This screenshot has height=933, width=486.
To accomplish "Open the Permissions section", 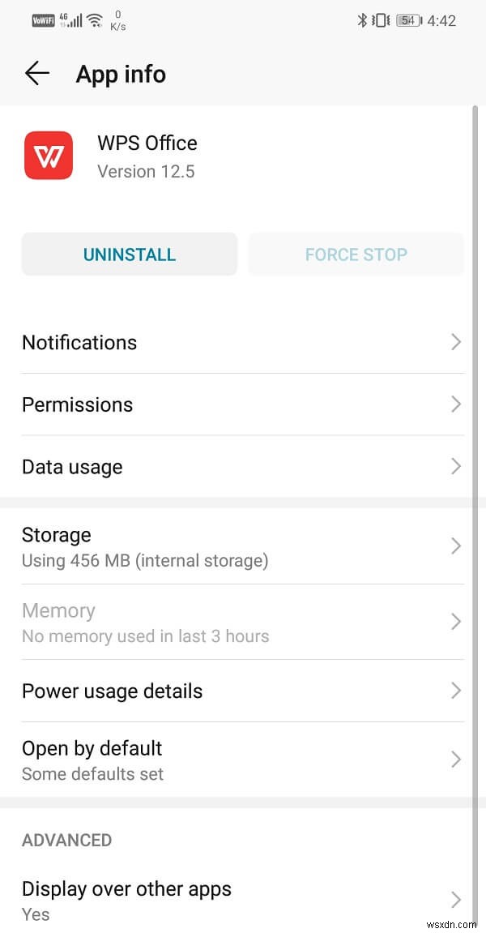I will pos(243,404).
